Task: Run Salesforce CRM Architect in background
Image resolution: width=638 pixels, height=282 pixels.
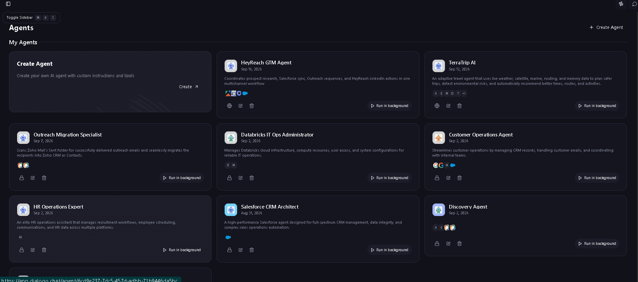Action: tap(389, 250)
